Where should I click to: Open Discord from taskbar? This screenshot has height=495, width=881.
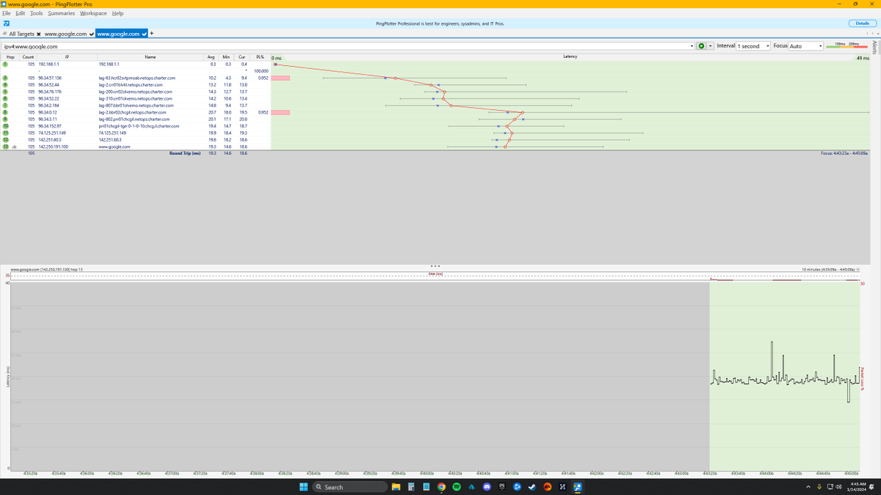coord(487,487)
